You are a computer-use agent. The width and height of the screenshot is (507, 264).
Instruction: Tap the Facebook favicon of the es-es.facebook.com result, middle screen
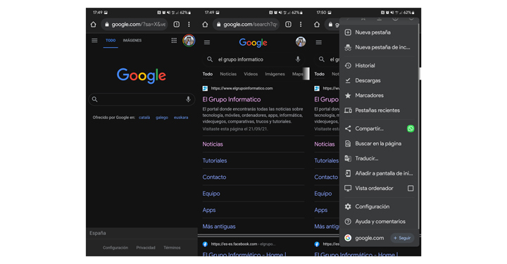pos(205,244)
